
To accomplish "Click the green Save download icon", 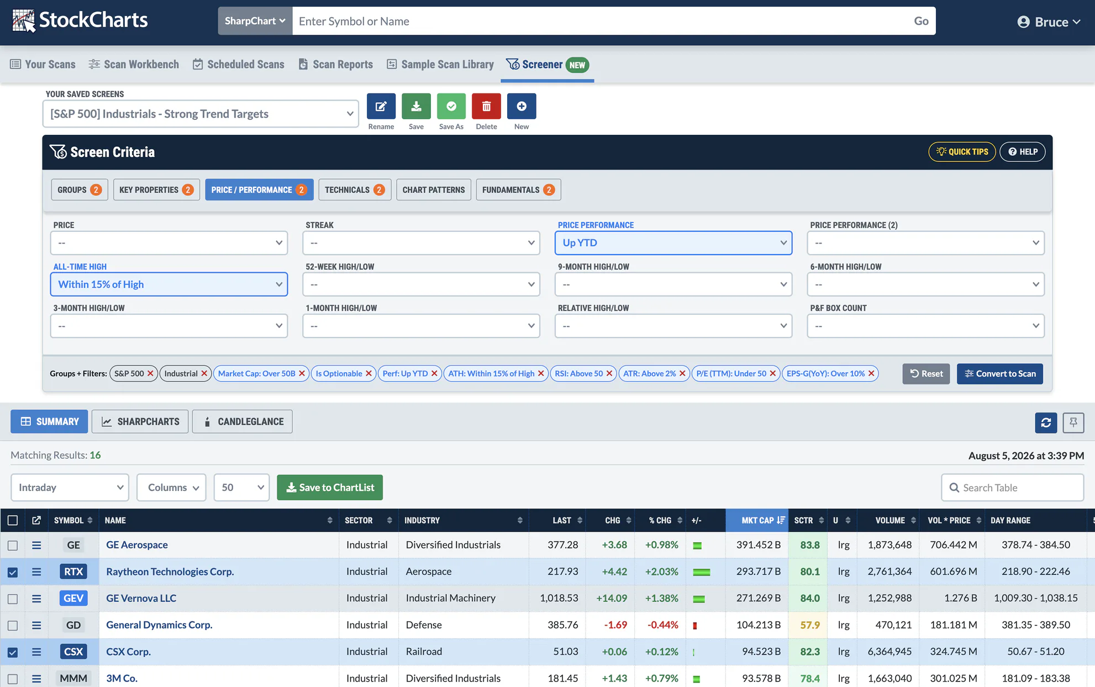I will [416, 106].
